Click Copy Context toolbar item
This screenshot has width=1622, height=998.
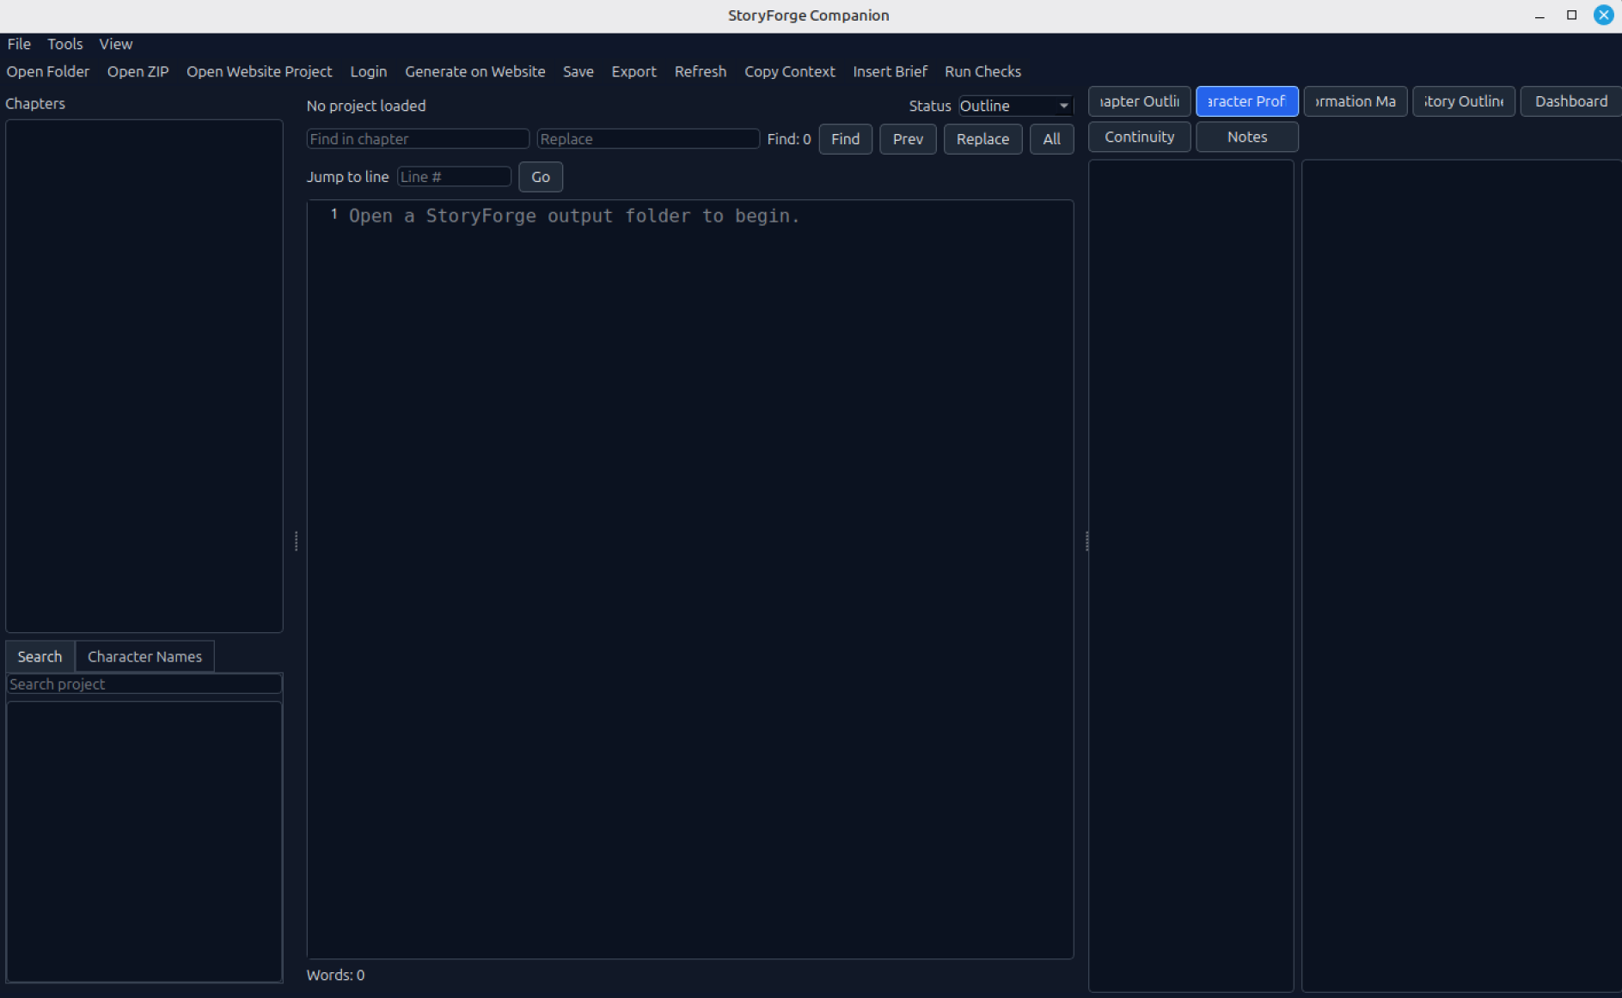pos(790,71)
